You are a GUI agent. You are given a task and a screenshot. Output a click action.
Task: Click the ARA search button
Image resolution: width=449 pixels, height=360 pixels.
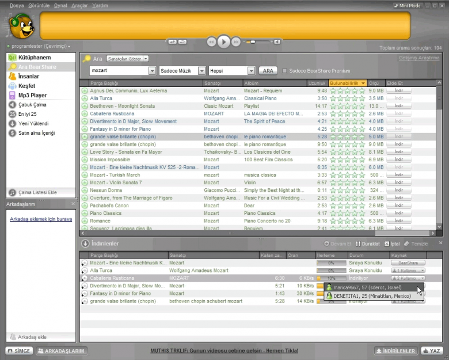[268, 70]
